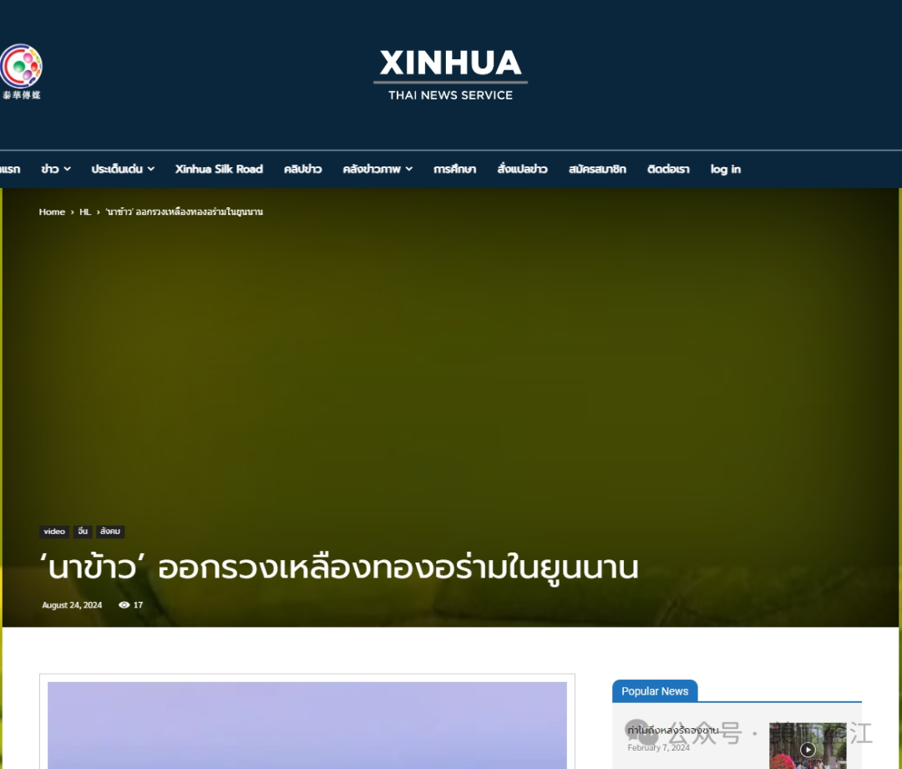Expand the ประเด็นเด่น dropdown menu
The height and width of the screenshot is (769, 902).
point(123,169)
